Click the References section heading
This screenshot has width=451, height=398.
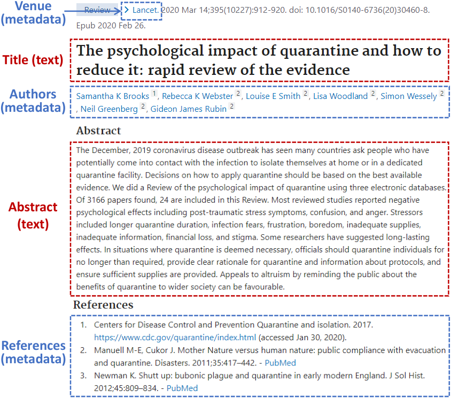point(103,305)
